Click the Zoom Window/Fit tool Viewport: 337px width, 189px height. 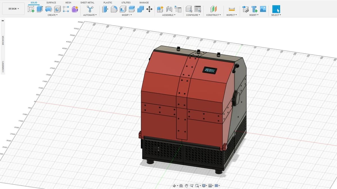tap(197, 186)
